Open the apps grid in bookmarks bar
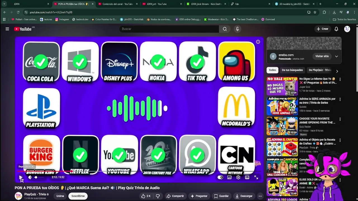The image size is (358, 201). (4, 19)
